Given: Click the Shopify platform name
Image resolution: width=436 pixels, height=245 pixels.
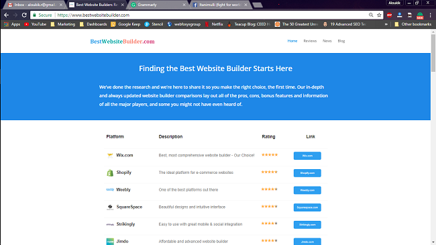Looking at the screenshot, I should (x=123, y=173).
